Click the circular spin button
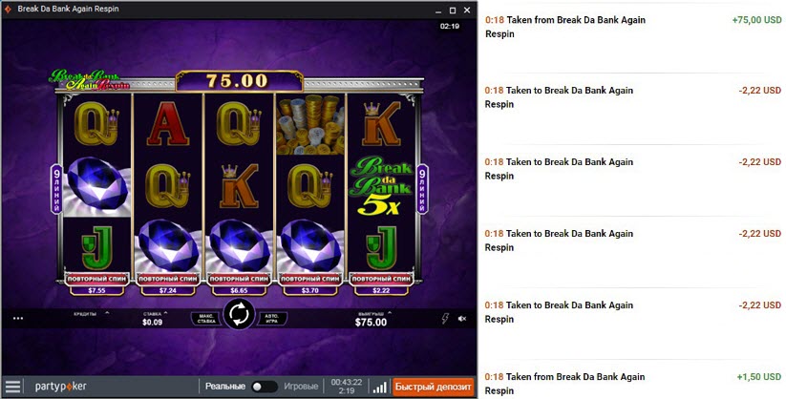 (239, 314)
